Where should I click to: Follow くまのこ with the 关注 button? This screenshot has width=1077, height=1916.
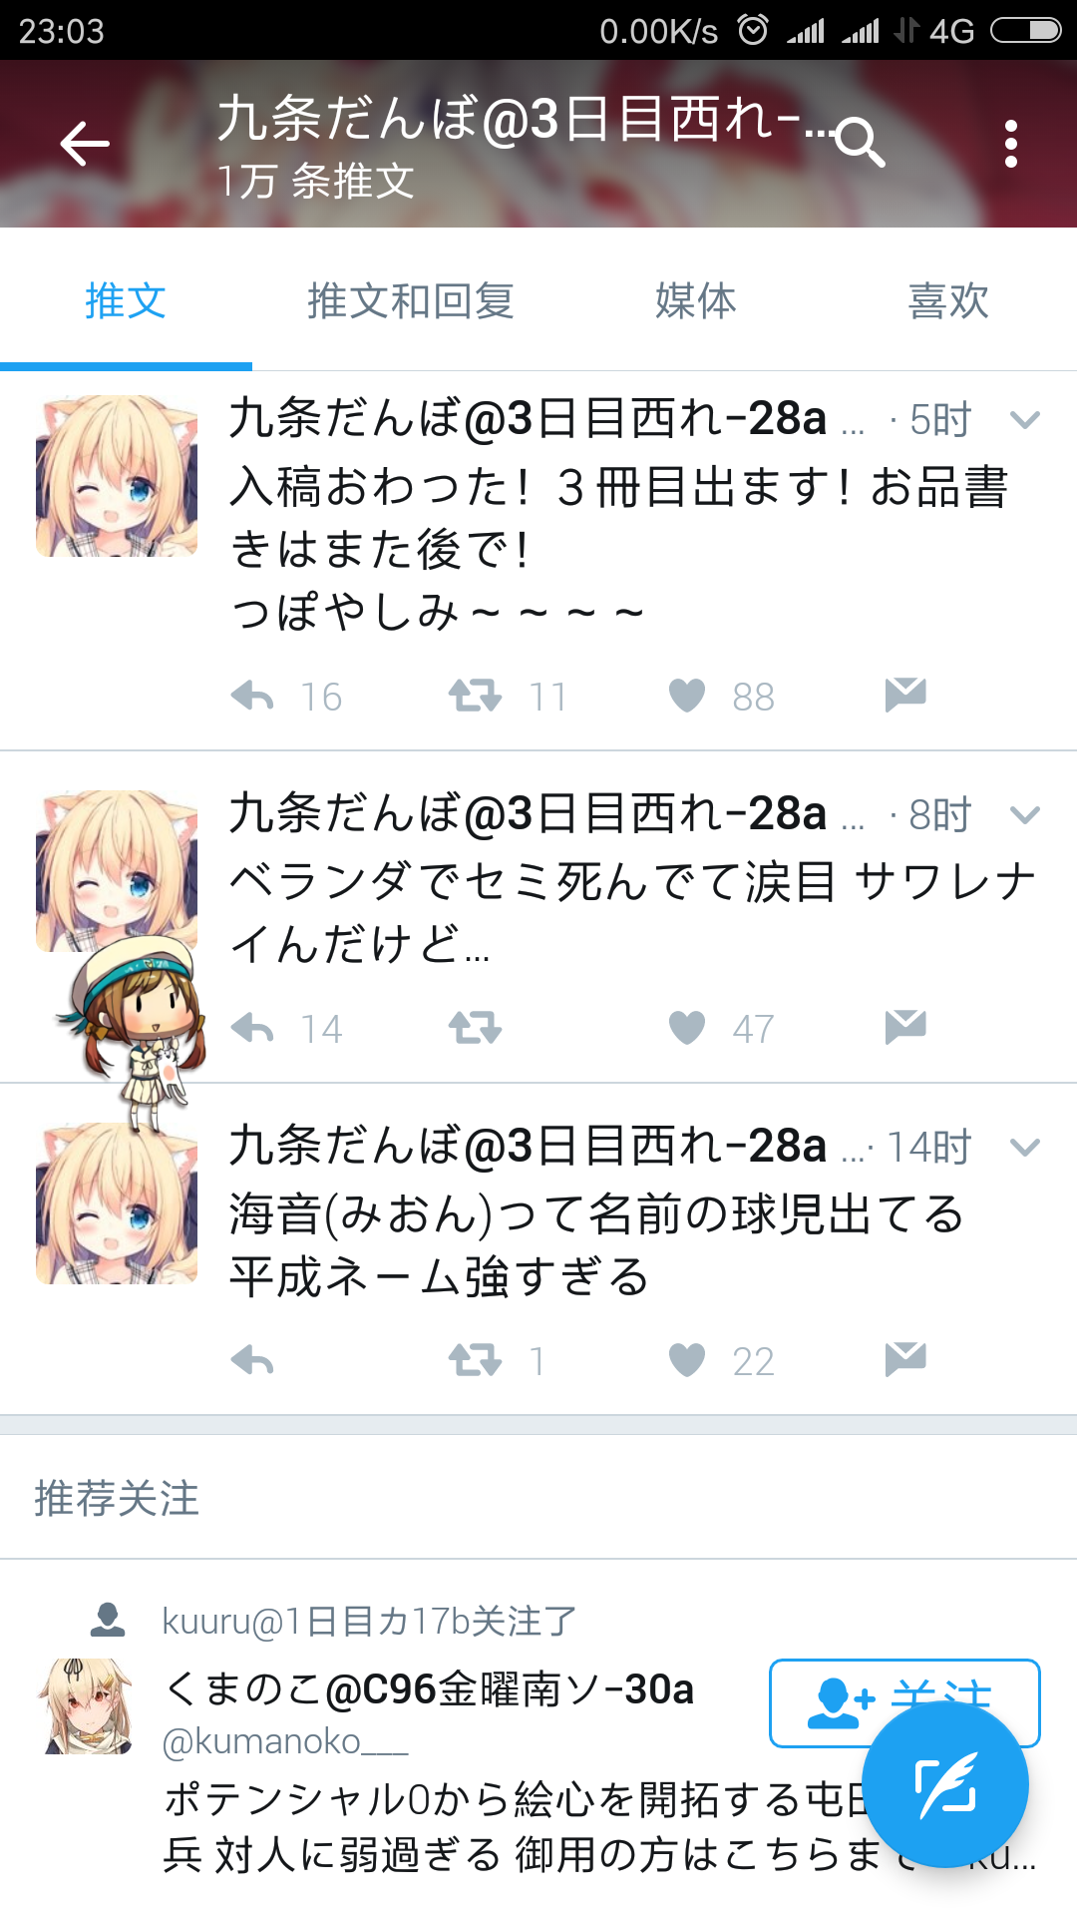point(904,1702)
